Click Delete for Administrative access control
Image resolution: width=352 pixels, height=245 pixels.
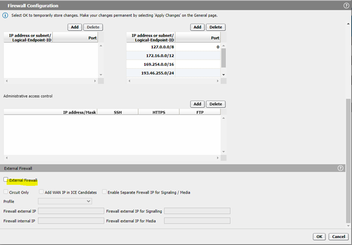[x=215, y=104]
